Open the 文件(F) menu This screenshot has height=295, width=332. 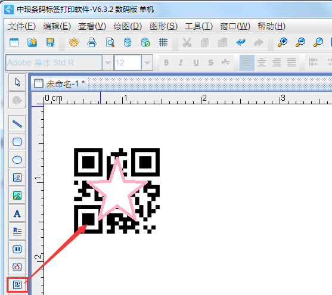click(21, 26)
